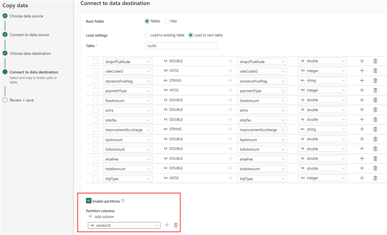Choose Load to existing table
The width and height of the screenshot is (387, 235).
click(x=147, y=35)
